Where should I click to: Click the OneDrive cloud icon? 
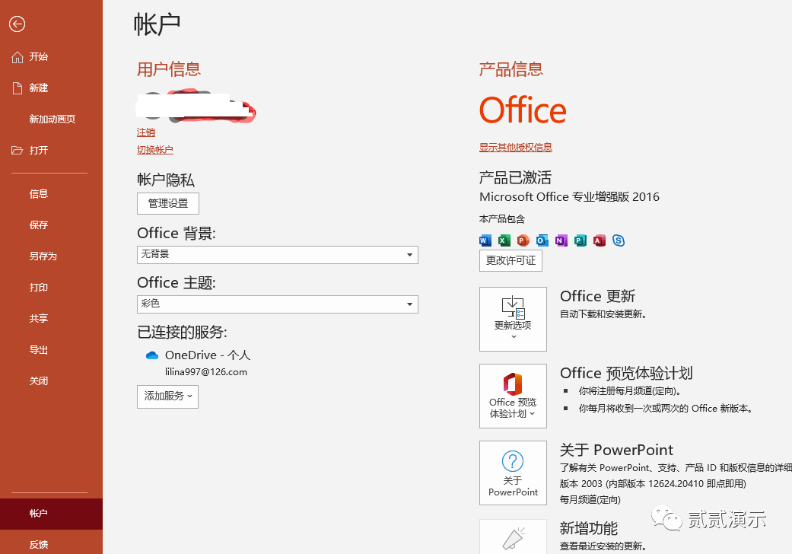coord(152,355)
